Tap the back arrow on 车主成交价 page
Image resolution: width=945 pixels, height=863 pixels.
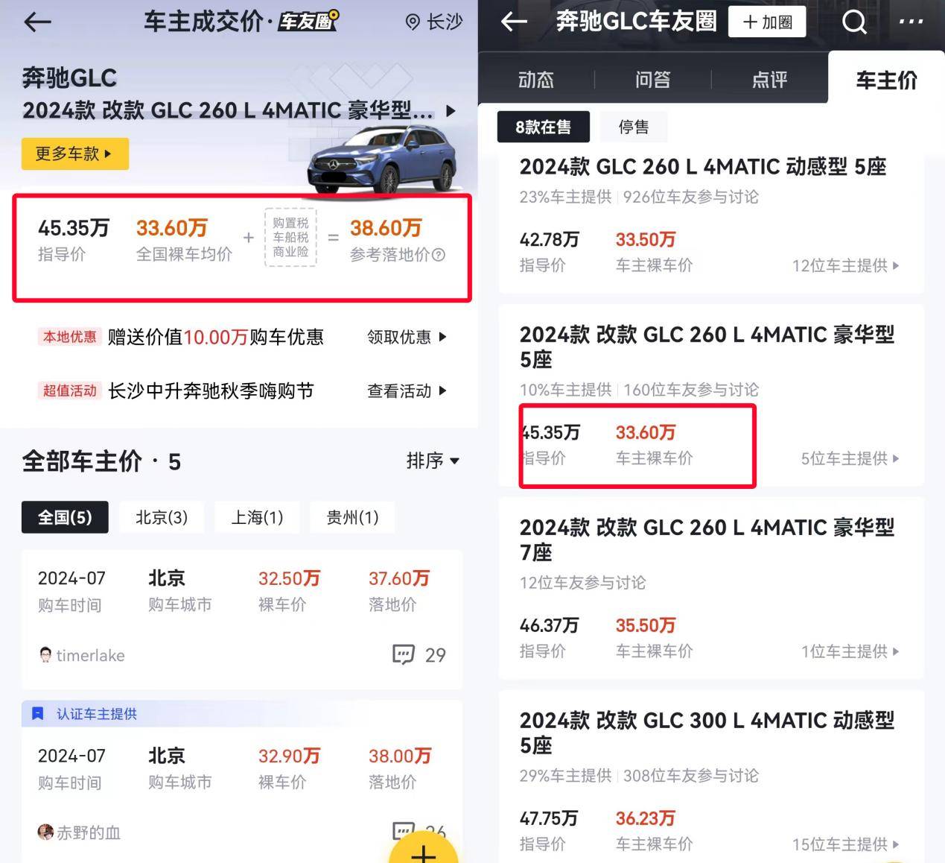[x=37, y=22]
